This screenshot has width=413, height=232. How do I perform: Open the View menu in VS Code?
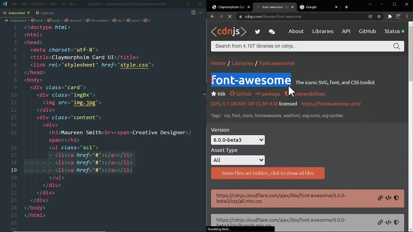tap(53, 4)
